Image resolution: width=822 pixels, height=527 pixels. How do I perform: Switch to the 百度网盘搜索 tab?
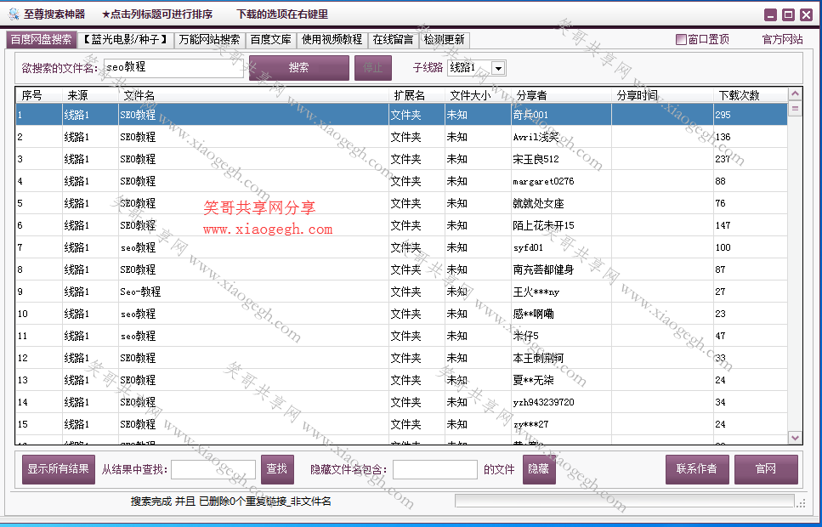[x=41, y=39]
